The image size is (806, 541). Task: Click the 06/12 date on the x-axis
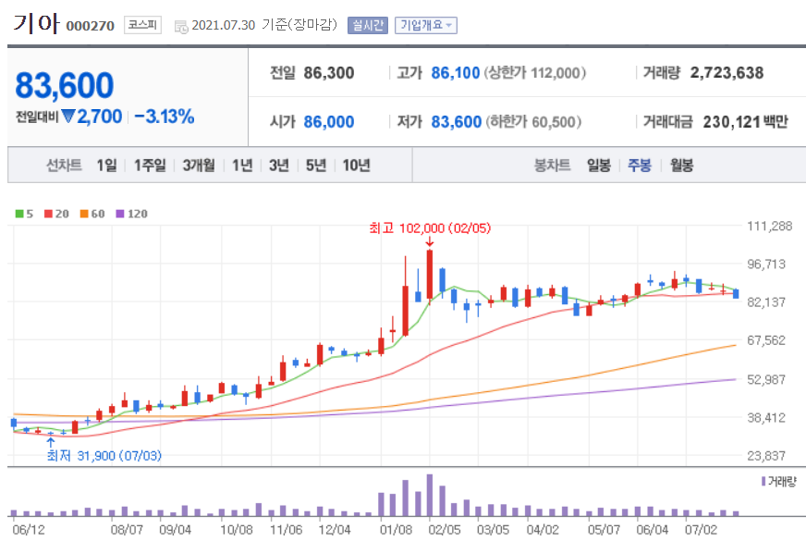[x=29, y=530]
